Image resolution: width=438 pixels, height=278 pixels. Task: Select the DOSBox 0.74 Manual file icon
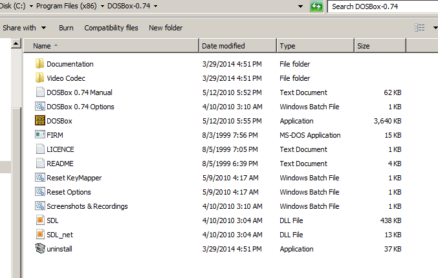tap(40, 92)
